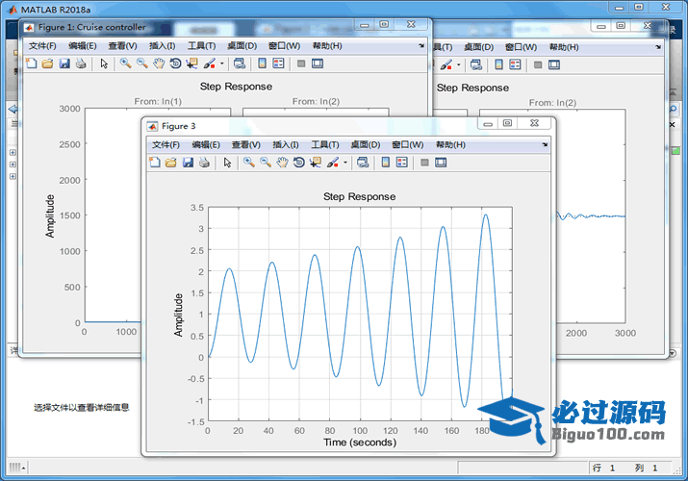Select Edit Plot arrow in Figure 1 toolbar
This screenshot has height=481, width=688.
click(104, 63)
